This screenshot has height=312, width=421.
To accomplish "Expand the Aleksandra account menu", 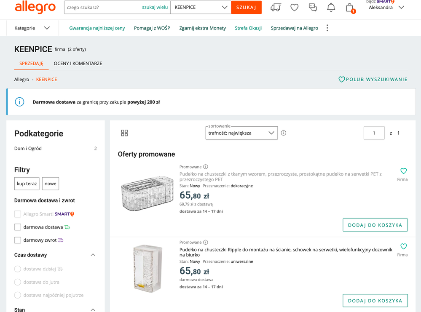I will coord(386,8).
